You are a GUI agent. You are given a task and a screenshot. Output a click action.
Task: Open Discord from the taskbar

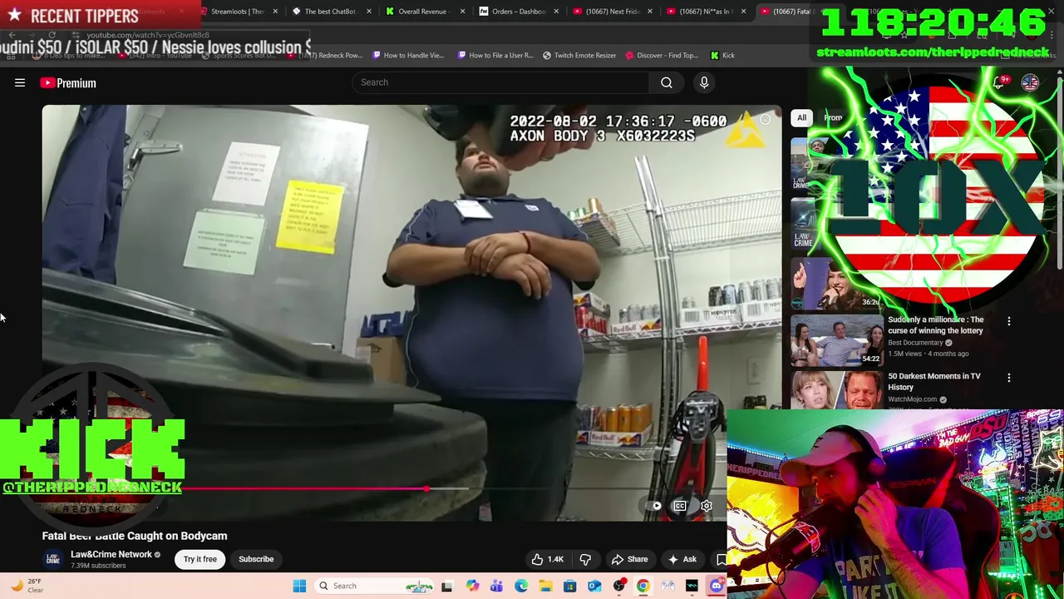717,586
